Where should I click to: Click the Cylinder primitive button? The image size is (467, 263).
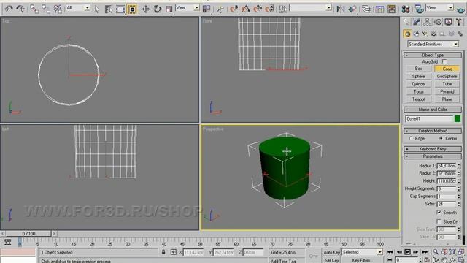pos(418,84)
